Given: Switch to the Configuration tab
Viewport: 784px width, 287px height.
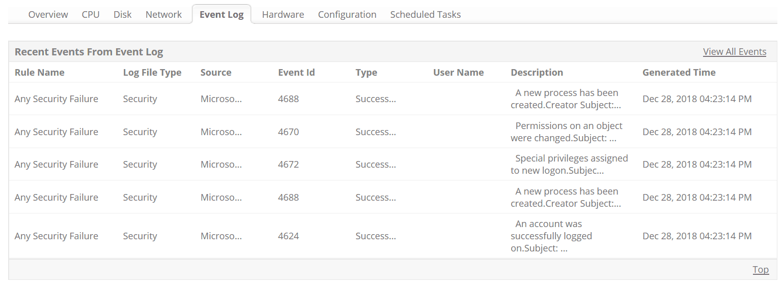Looking at the screenshot, I should pyautogui.click(x=347, y=15).
